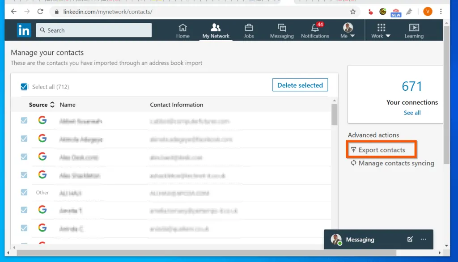Bookmark this page with the star
The width and height of the screenshot is (458, 262).
(x=353, y=12)
